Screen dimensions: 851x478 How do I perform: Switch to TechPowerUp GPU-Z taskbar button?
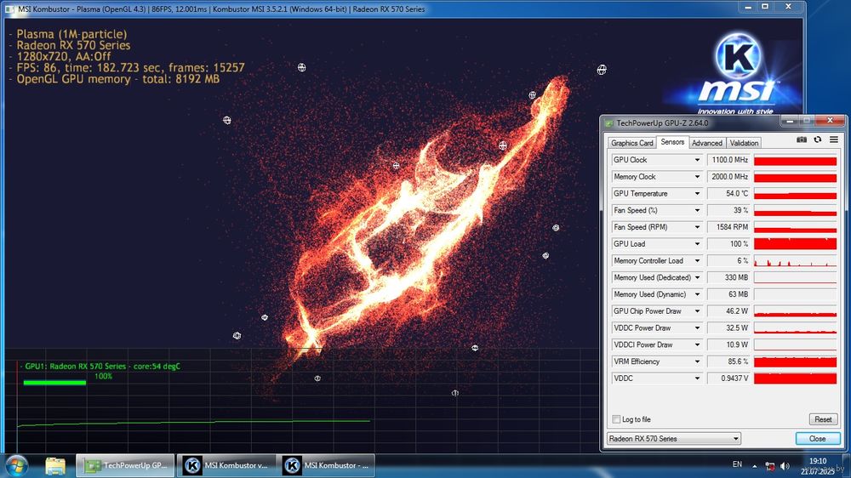(125, 465)
